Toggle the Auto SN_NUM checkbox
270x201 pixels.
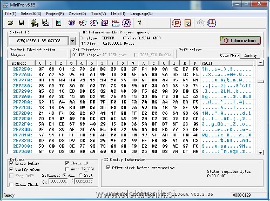click(67, 169)
